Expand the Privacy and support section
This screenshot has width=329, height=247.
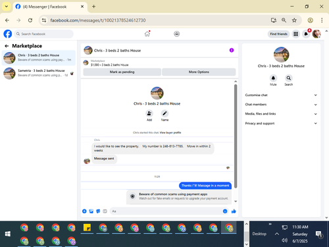[x=281, y=123]
